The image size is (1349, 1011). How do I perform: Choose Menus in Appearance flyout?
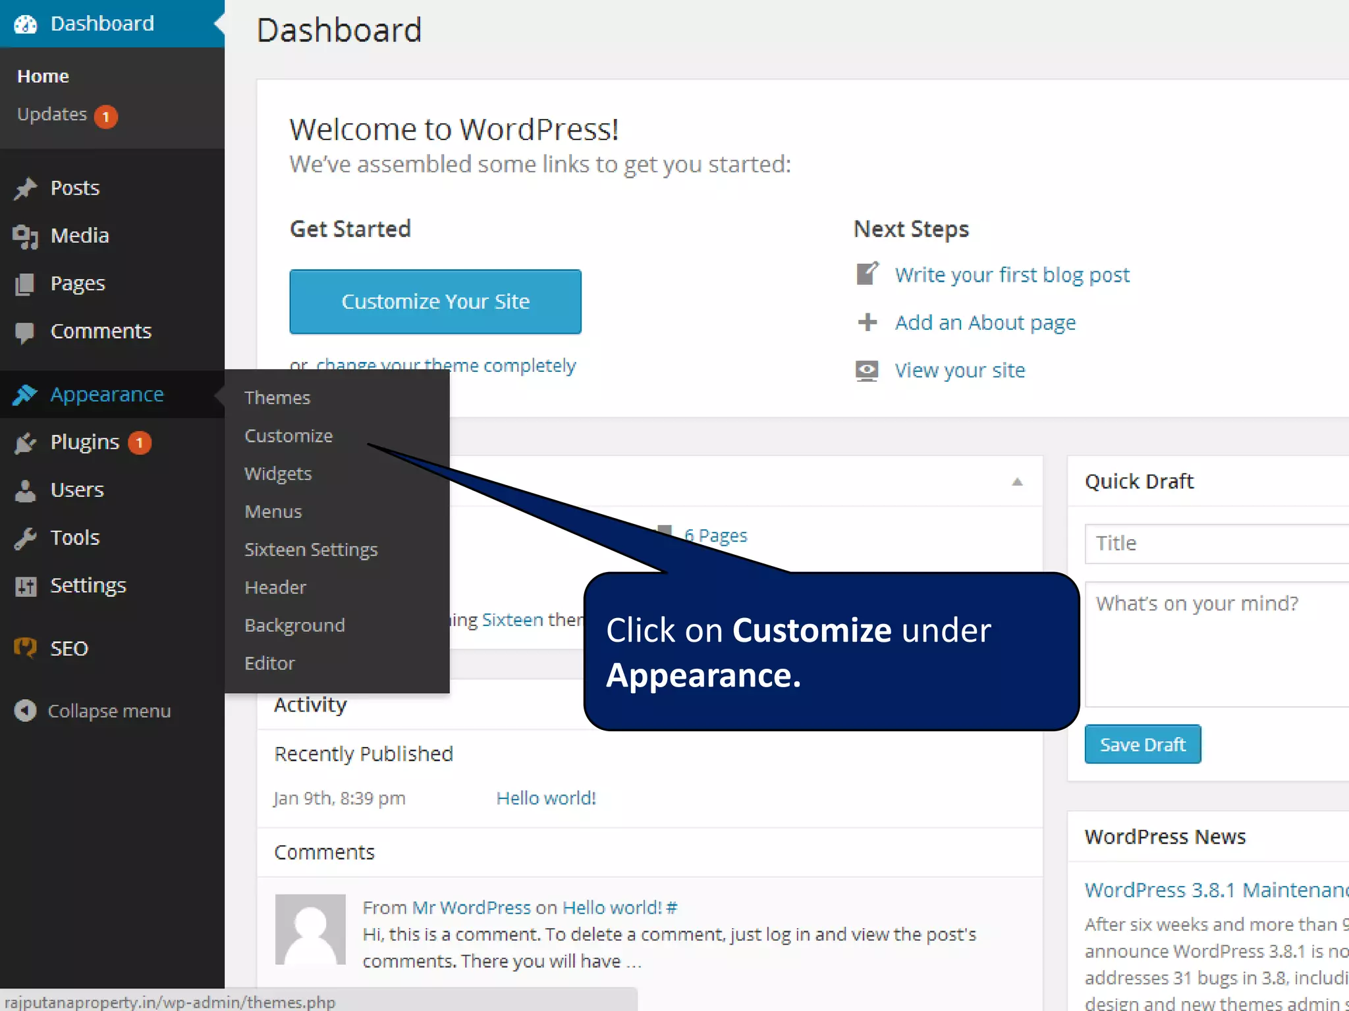273,511
